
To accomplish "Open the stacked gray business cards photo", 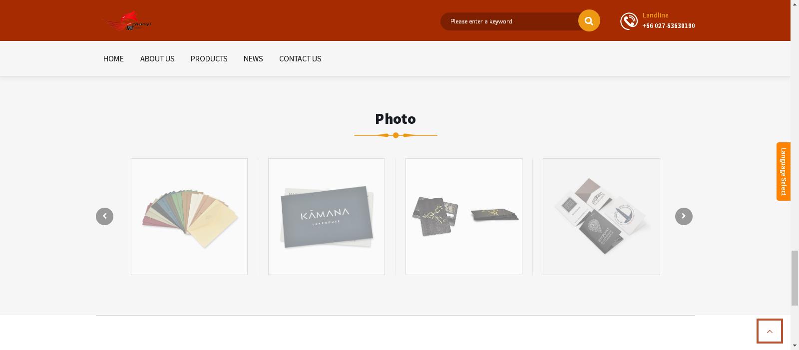I will 601,217.
